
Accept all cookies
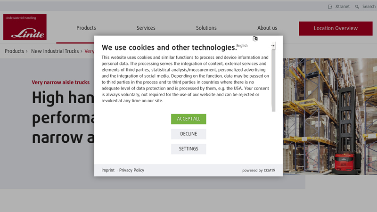(188, 119)
